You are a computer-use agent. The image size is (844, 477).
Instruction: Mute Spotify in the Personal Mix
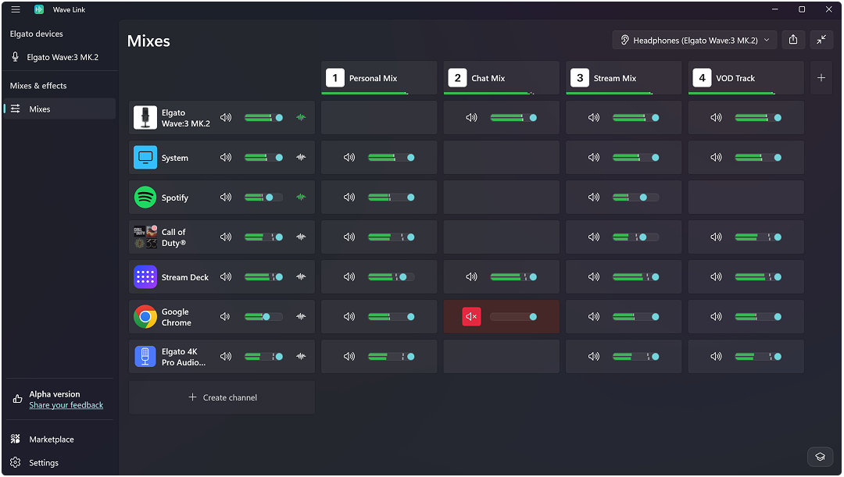click(349, 198)
